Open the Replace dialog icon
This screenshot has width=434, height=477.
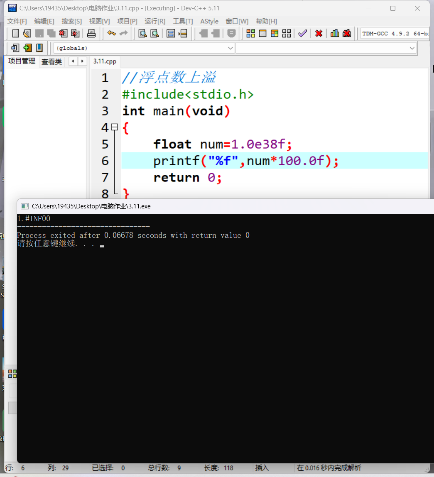point(154,34)
